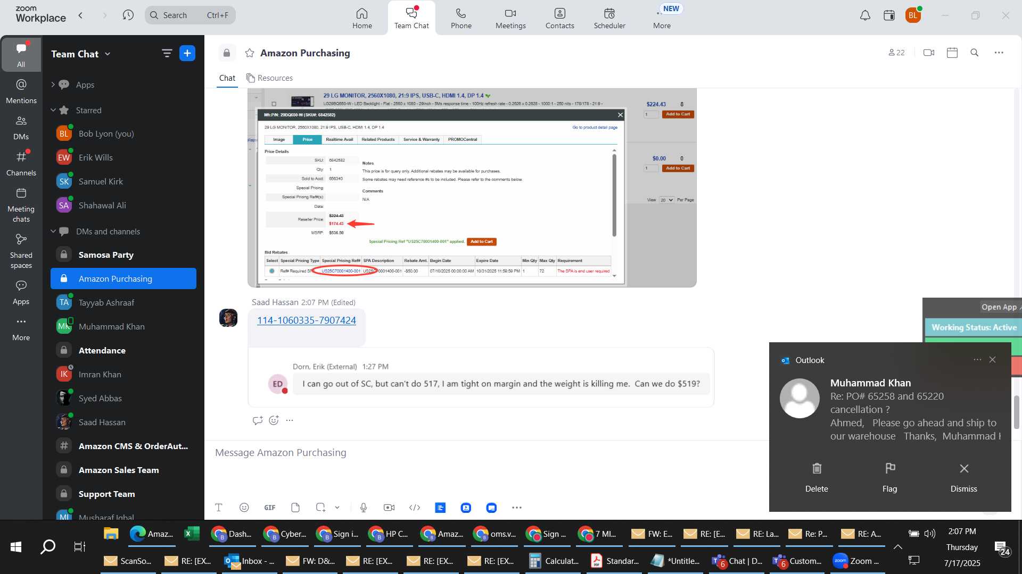Open the Amazon CMS & OrderAut channel
This screenshot has width=1022, height=574.
point(123,446)
